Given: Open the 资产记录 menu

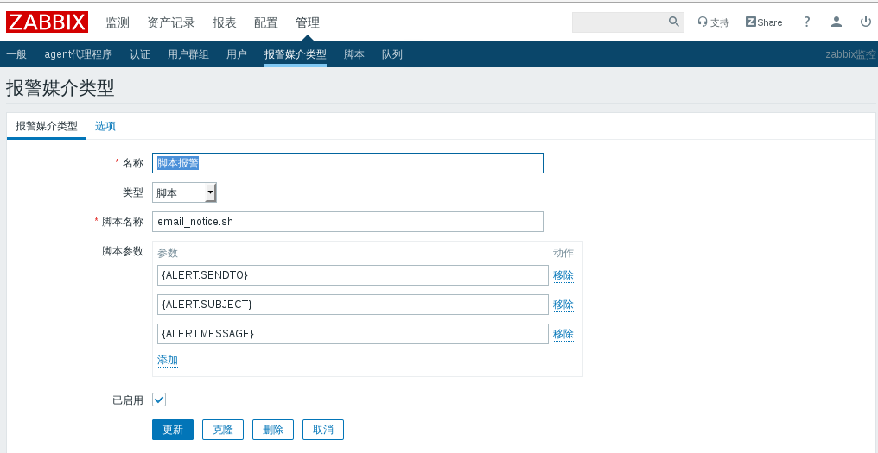Looking at the screenshot, I should (x=171, y=23).
